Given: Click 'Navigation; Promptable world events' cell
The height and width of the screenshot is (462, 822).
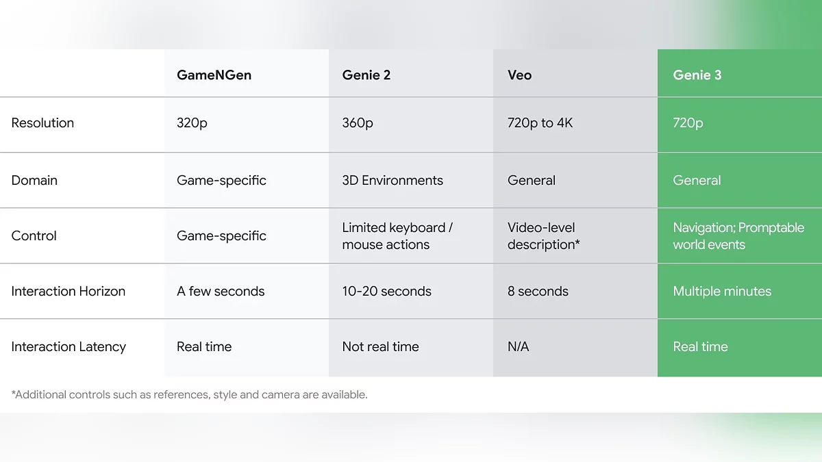Looking at the screenshot, I should point(738,236).
